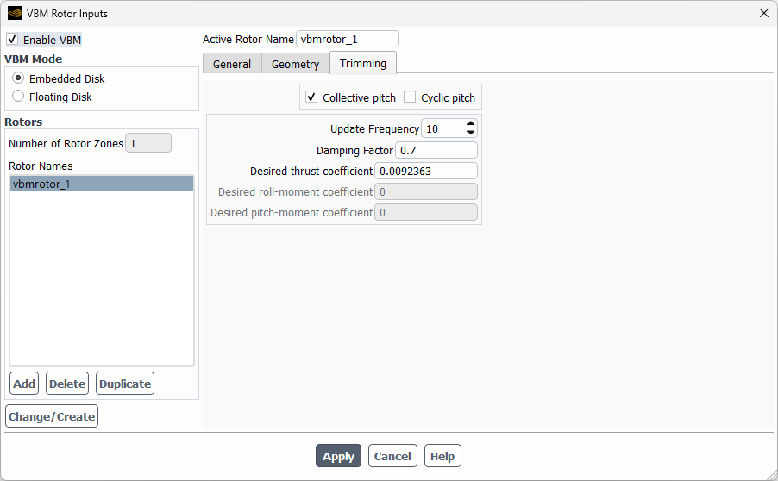This screenshot has width=778, height=481.
Task: Click the Duplicate rotor button
Action: [x=125, y=384]
